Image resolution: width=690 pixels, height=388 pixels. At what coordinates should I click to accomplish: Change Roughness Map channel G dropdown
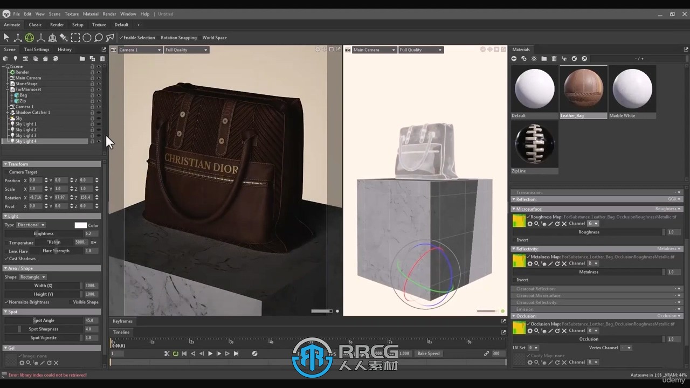click(593, 224)
